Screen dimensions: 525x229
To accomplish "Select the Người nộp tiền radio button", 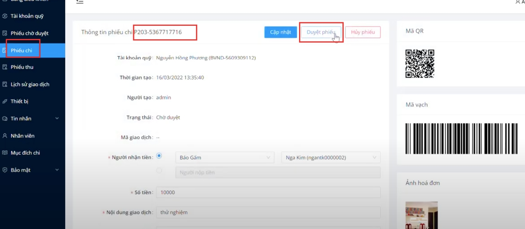I will coord(159,171).
